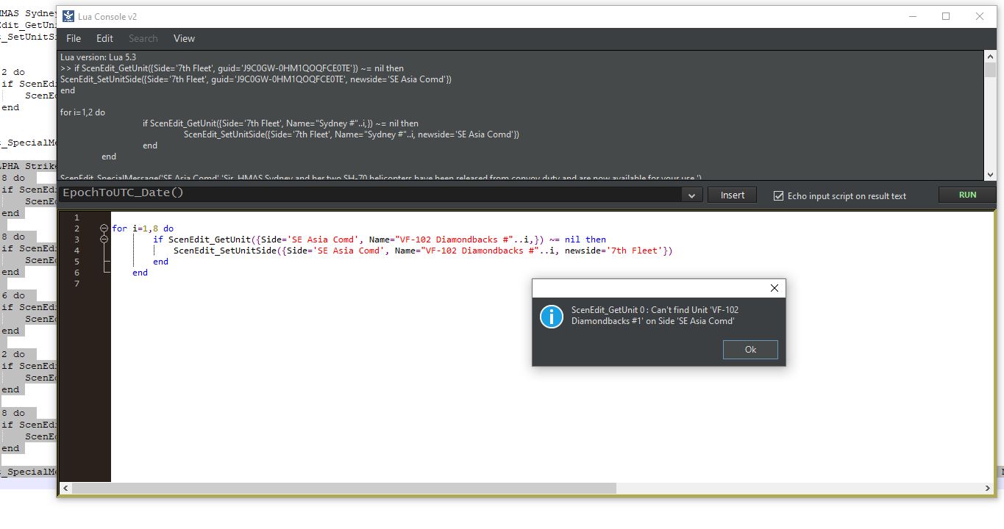Click the 'Lua version: Lua 5.3' output line
The height and width of the screenshot is (529, 1004).
[x=98, y=57]
